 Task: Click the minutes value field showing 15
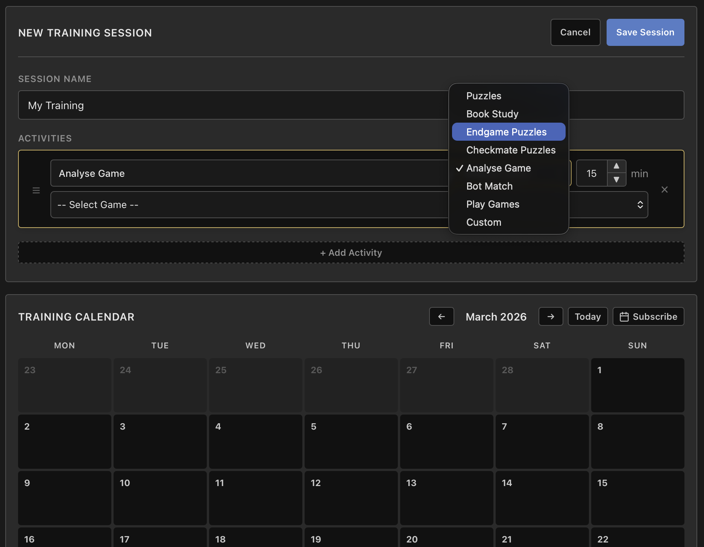point(591,173)
